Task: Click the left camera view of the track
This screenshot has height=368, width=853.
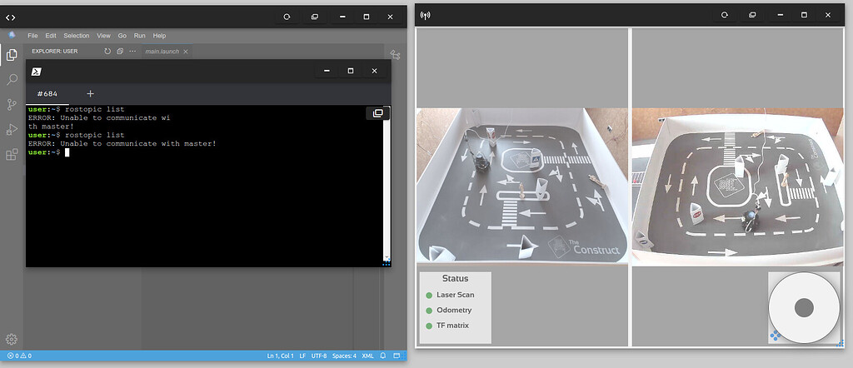Action: (522, 186)
